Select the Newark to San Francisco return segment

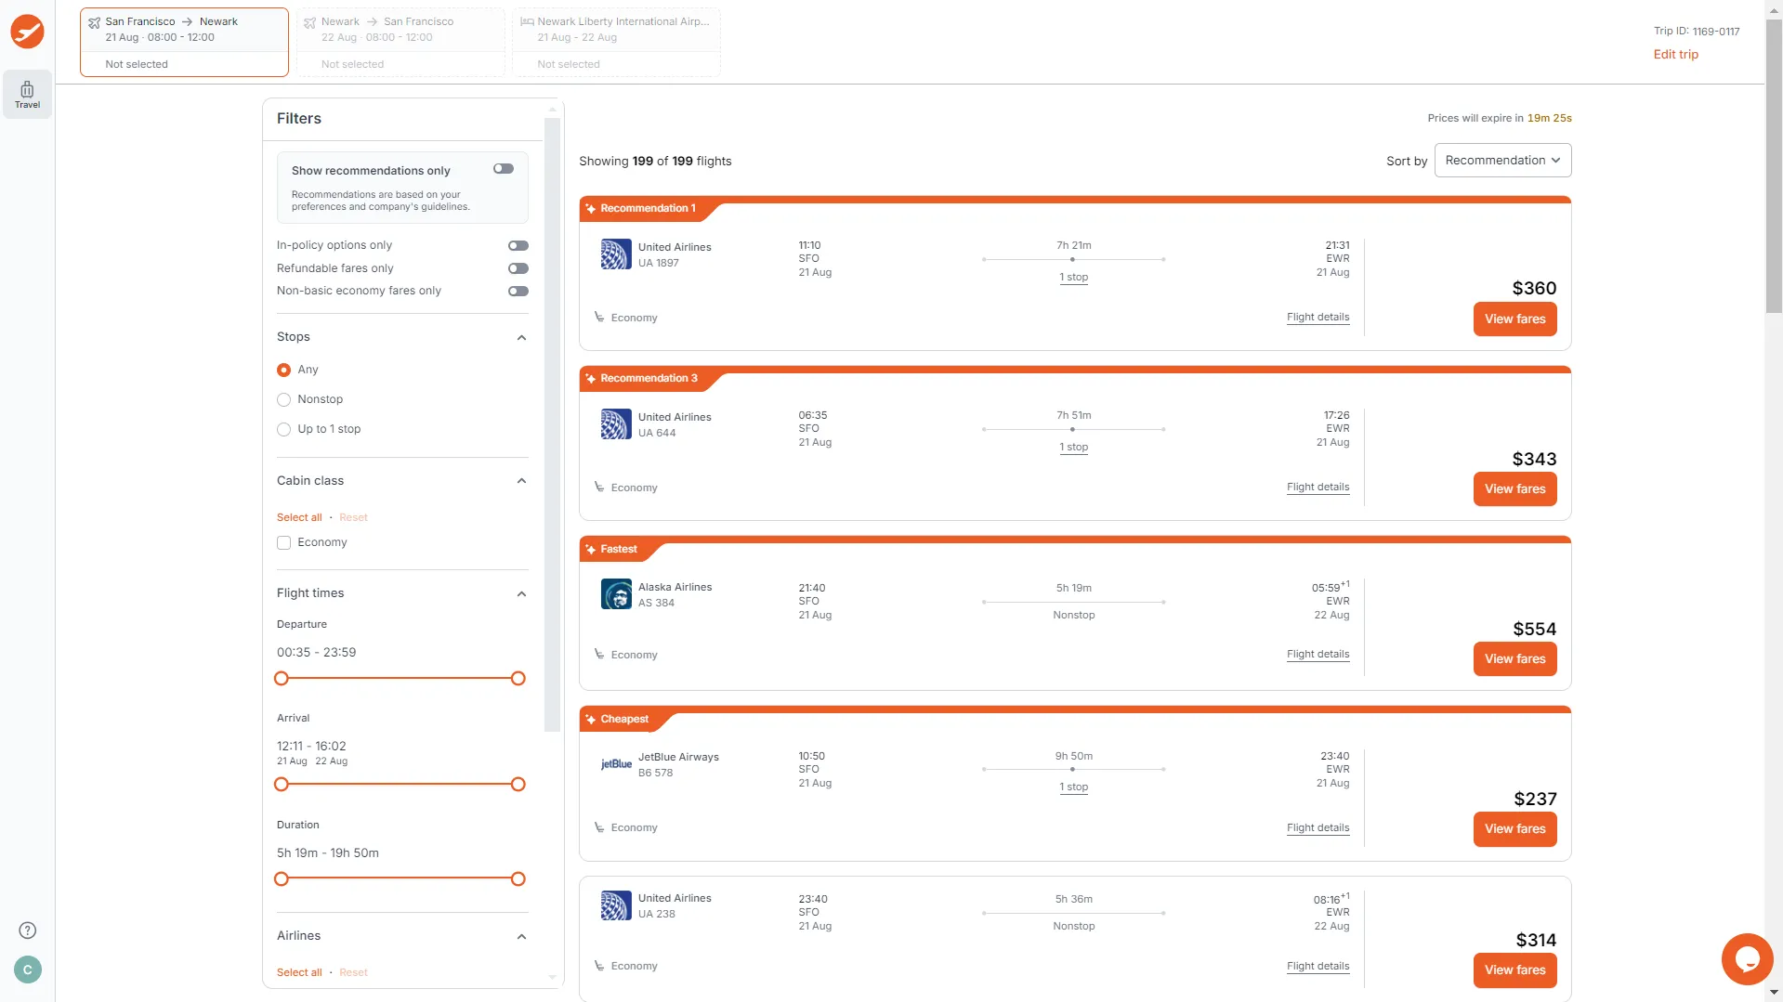tap(400, 41)
